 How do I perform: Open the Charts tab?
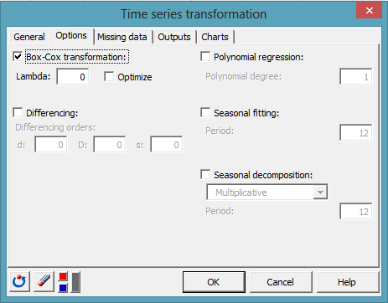(x=215, y=37)
